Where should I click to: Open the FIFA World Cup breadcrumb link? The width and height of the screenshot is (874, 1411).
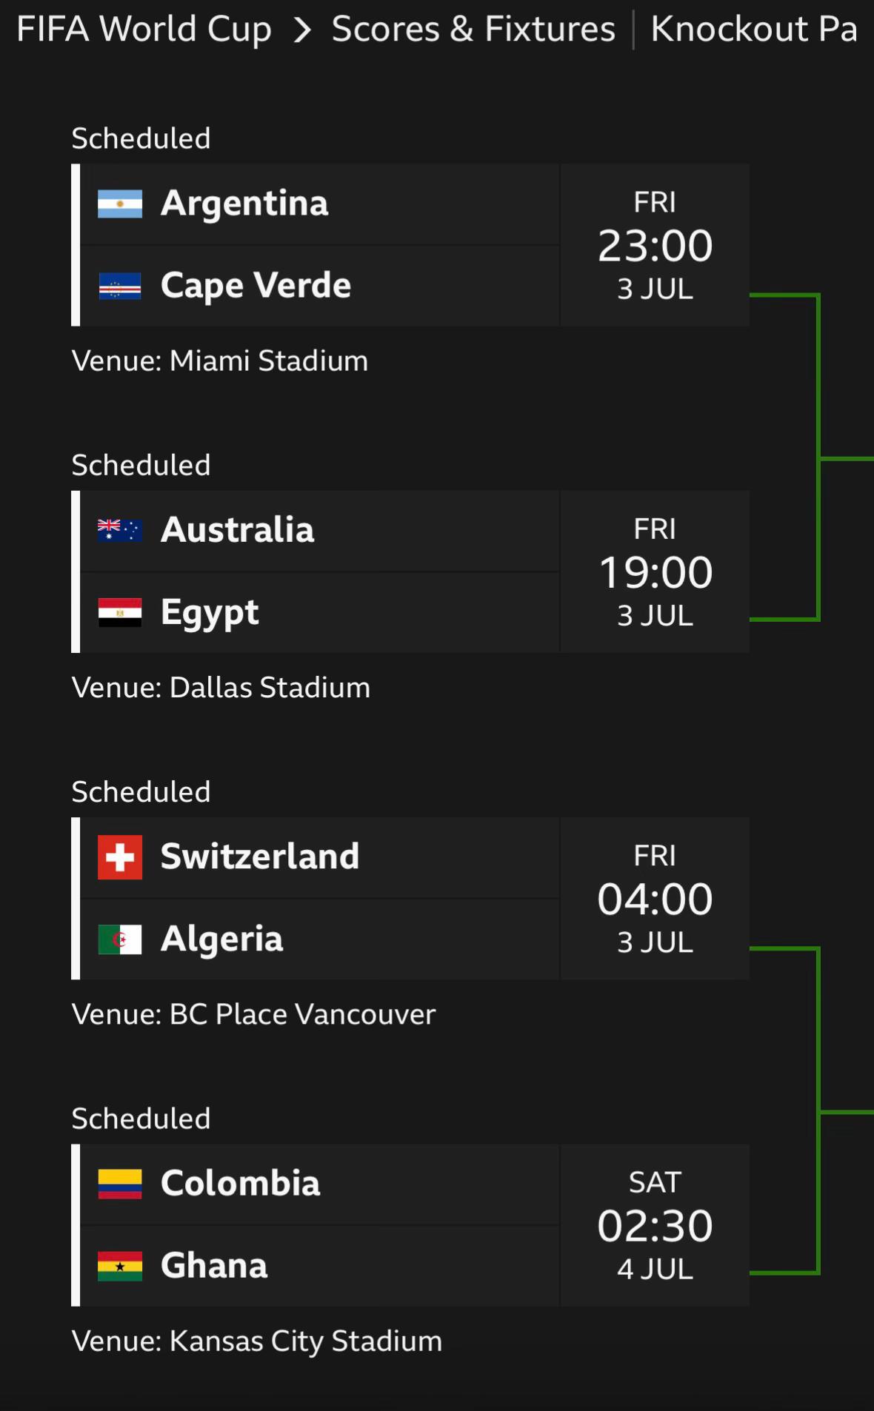144,30
